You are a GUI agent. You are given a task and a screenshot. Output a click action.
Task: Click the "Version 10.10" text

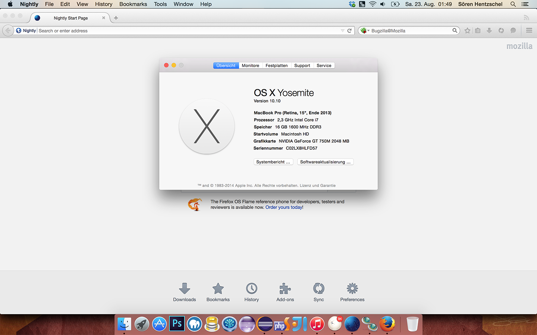click(x=267, y=101)
